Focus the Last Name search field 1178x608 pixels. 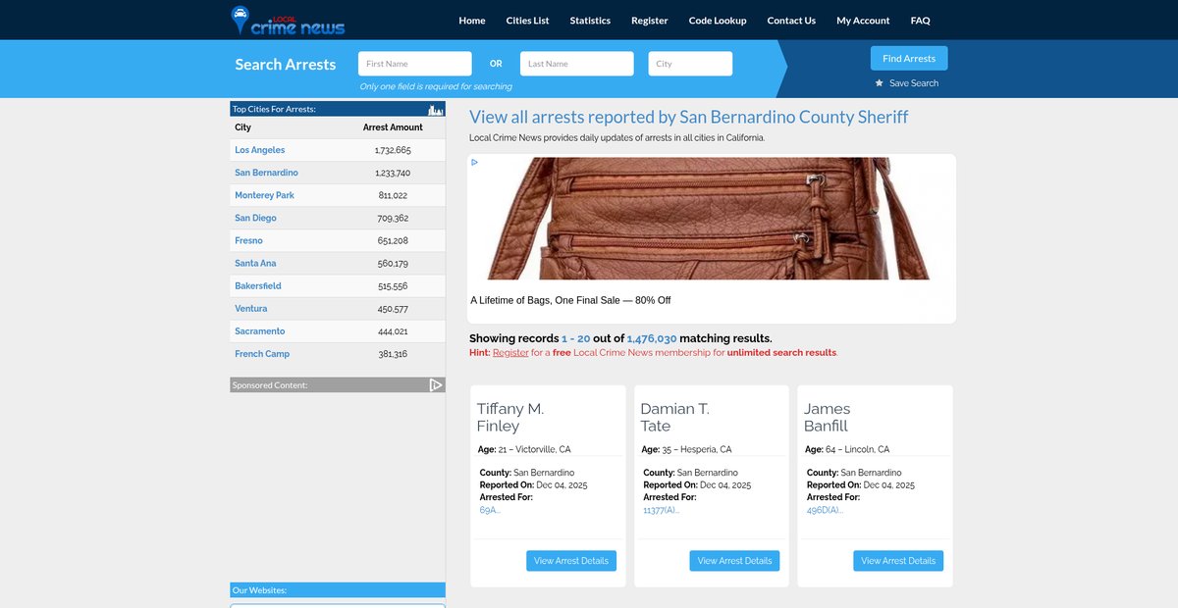(577, 64)
